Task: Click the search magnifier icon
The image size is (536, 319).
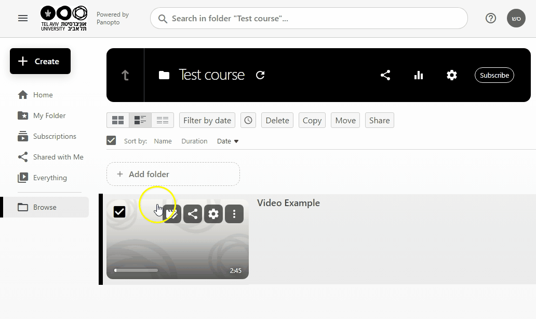Action: [x=163, y=19]
